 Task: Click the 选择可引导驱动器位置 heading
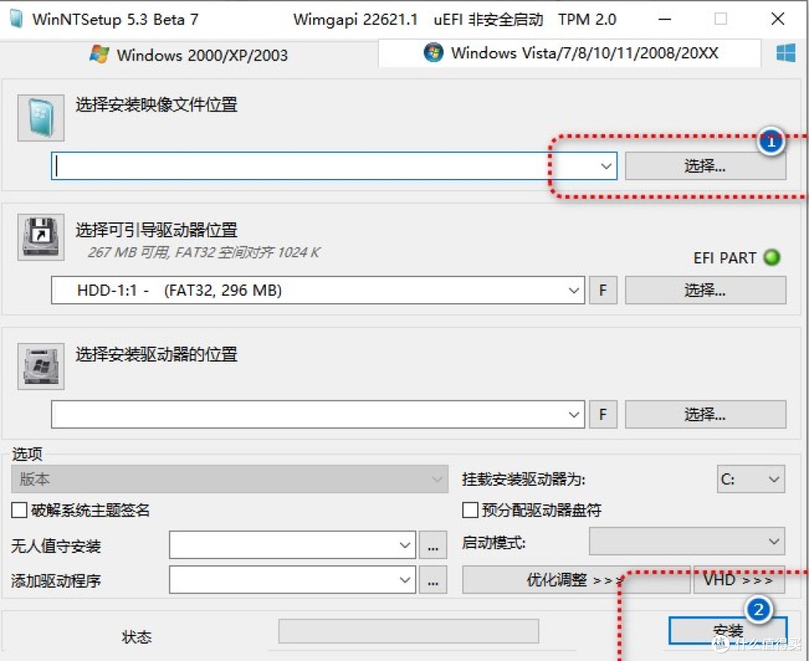pyautogui.click(x=157, y=230)
